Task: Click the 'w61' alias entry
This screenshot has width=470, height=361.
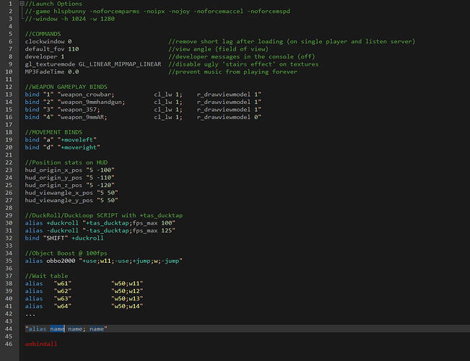Action: click(x=63, y=284)
